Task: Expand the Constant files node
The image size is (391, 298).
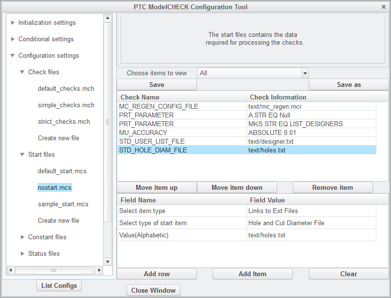Action: [x=22, y=237]
